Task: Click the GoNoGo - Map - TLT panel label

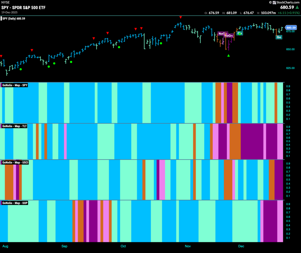Action: pyautogui.click(x=14, y=126)
